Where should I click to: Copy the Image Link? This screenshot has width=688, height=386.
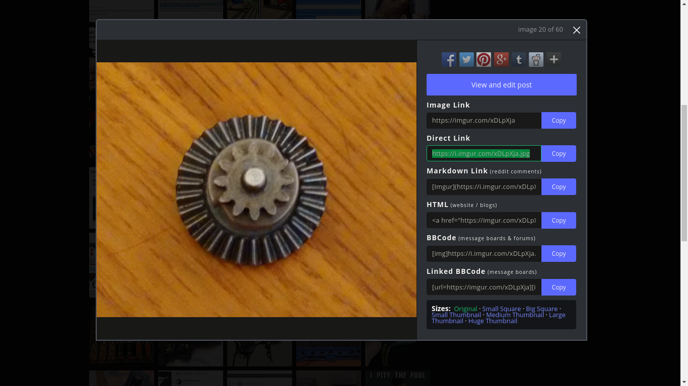pyautogui.click(x=559, y=121)
